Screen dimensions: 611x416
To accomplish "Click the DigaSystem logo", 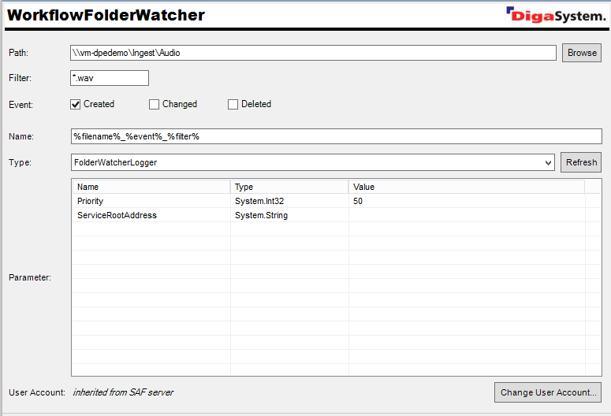I will (x=556, y=14).
